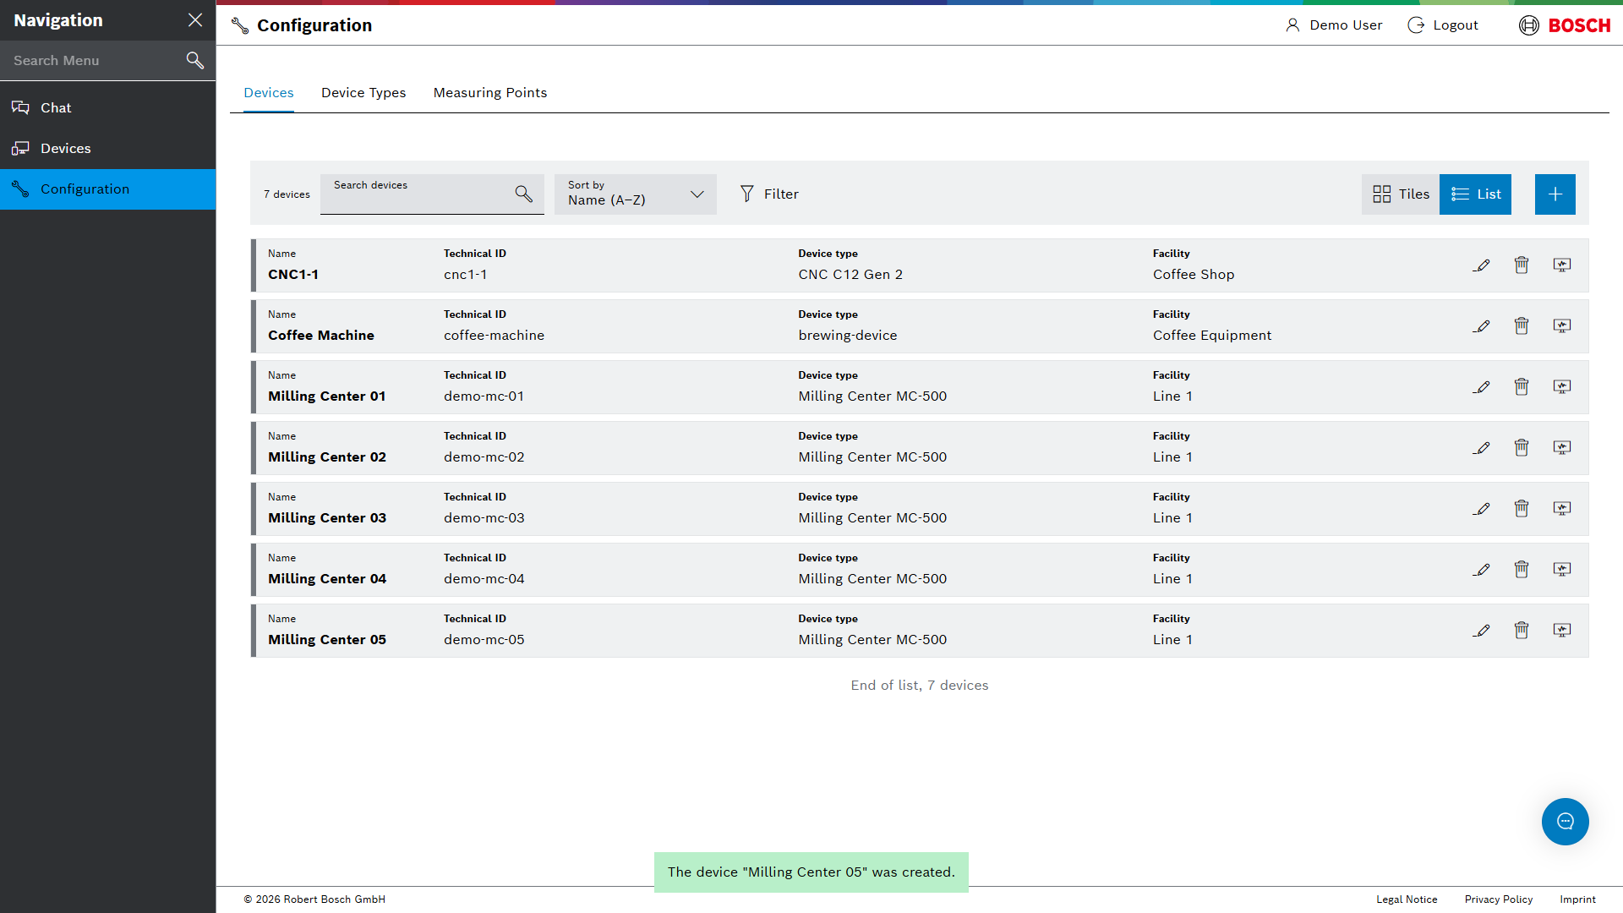Edit Milling Center 04 device

(x=1481, y=570)
